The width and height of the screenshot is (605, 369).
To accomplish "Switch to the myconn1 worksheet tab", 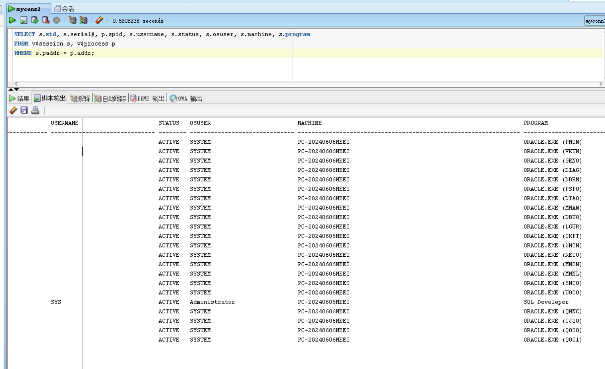I will tap(29, 9).
